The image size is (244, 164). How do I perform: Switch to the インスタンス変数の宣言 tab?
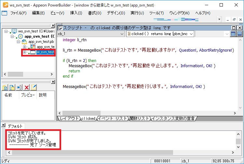(173, 119)
